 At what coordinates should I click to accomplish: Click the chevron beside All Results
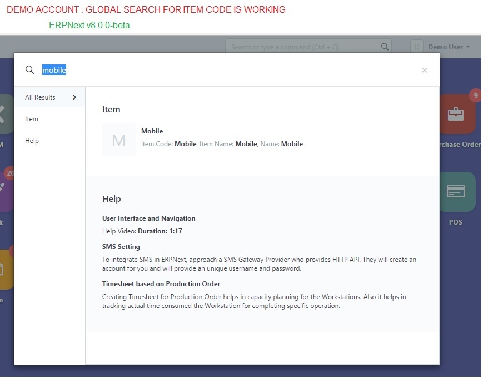click(74, 97)
